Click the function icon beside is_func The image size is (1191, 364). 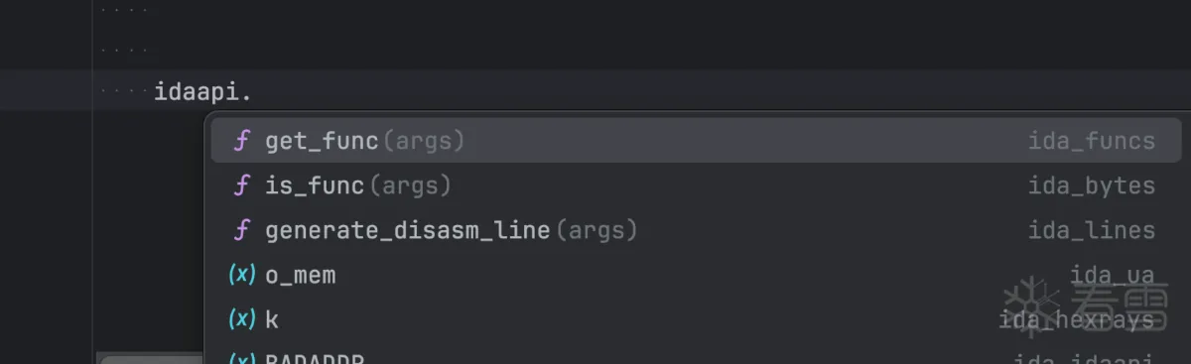click(241, 185)
